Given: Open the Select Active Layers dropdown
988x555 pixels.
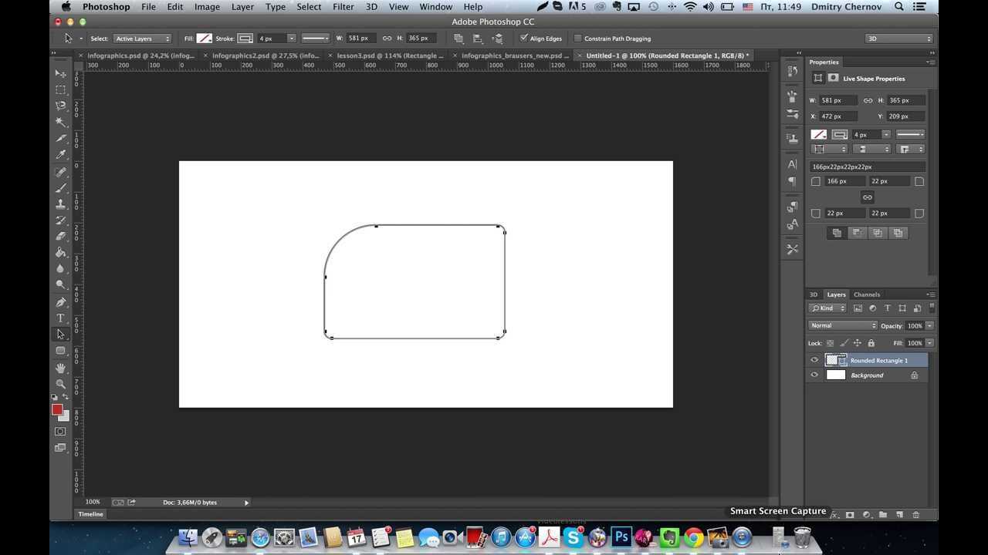Looking at the screenshot, I should (x=143, y=39).
